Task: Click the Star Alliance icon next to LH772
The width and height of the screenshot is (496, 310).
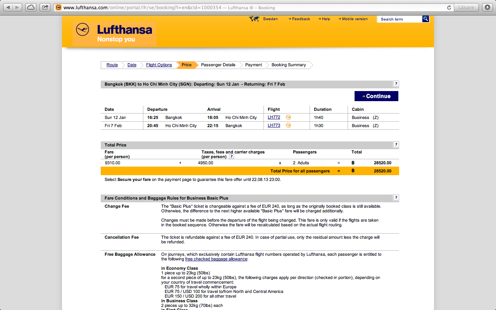Action: pos(288,117)
